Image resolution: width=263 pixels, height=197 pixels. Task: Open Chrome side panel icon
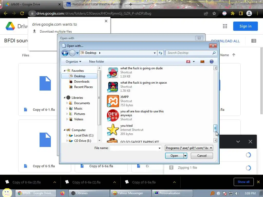241,13
